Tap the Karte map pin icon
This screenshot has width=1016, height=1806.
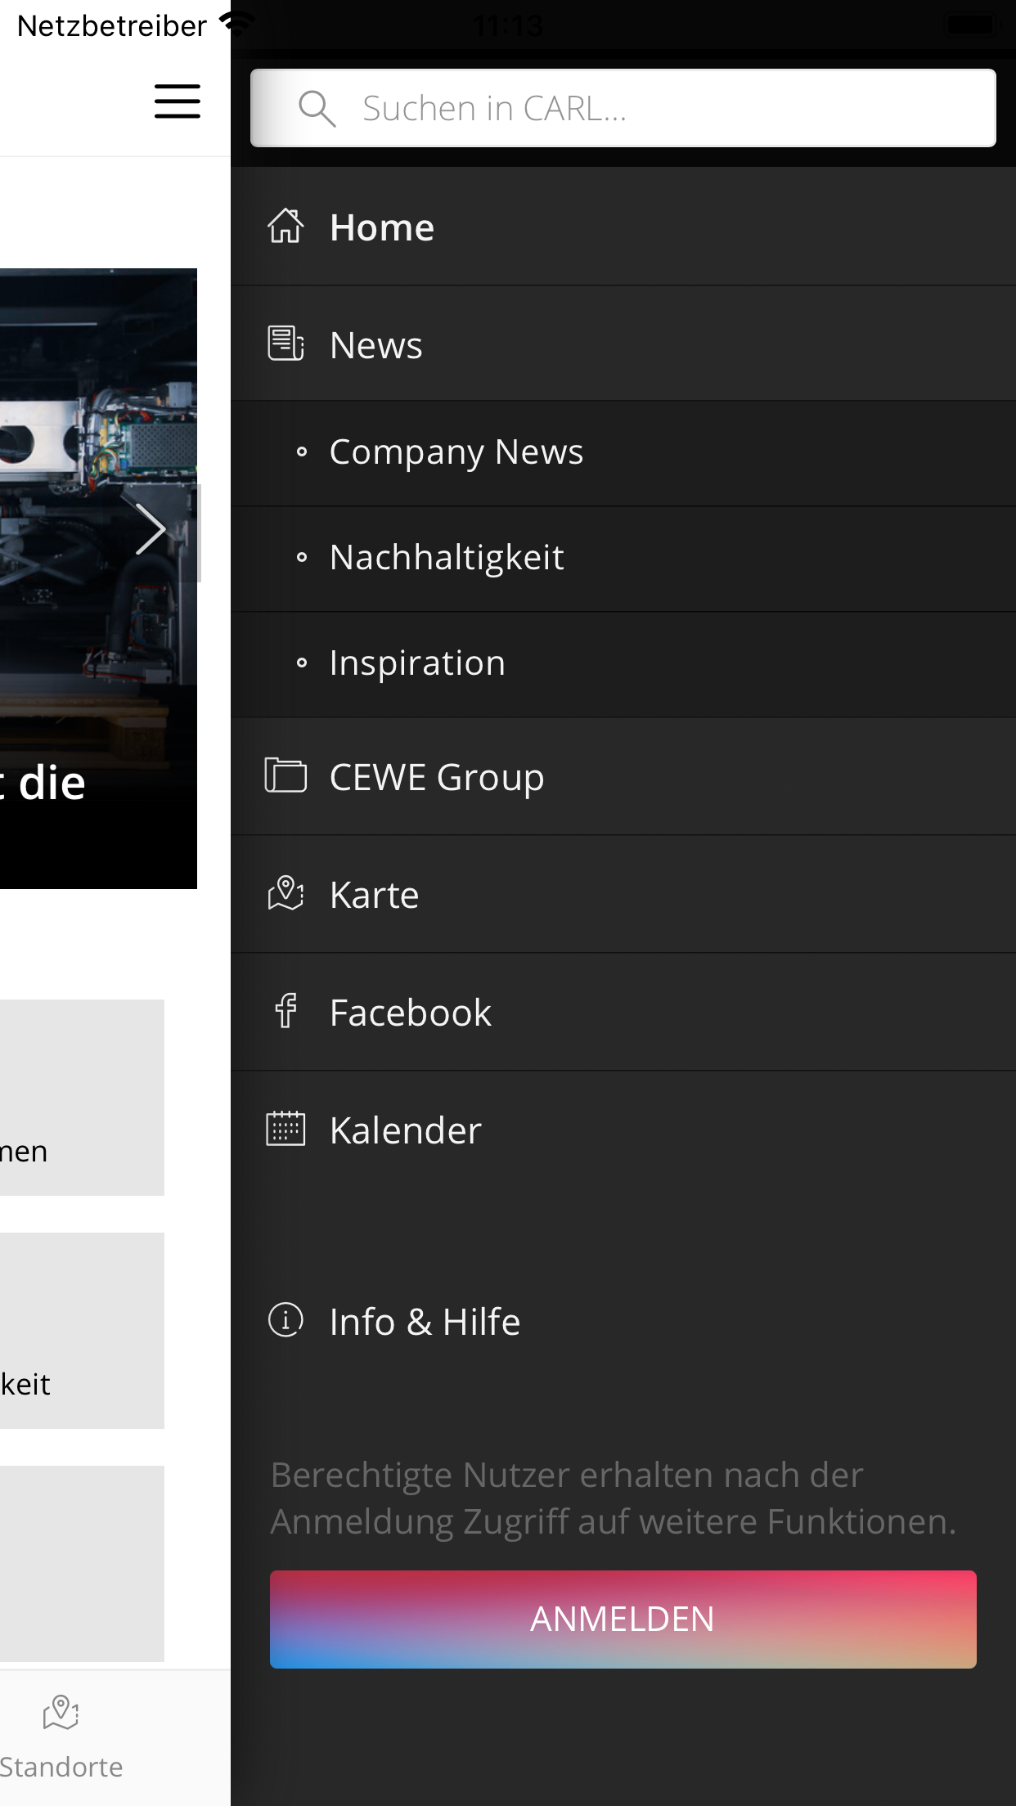click(x=285, y=893)
